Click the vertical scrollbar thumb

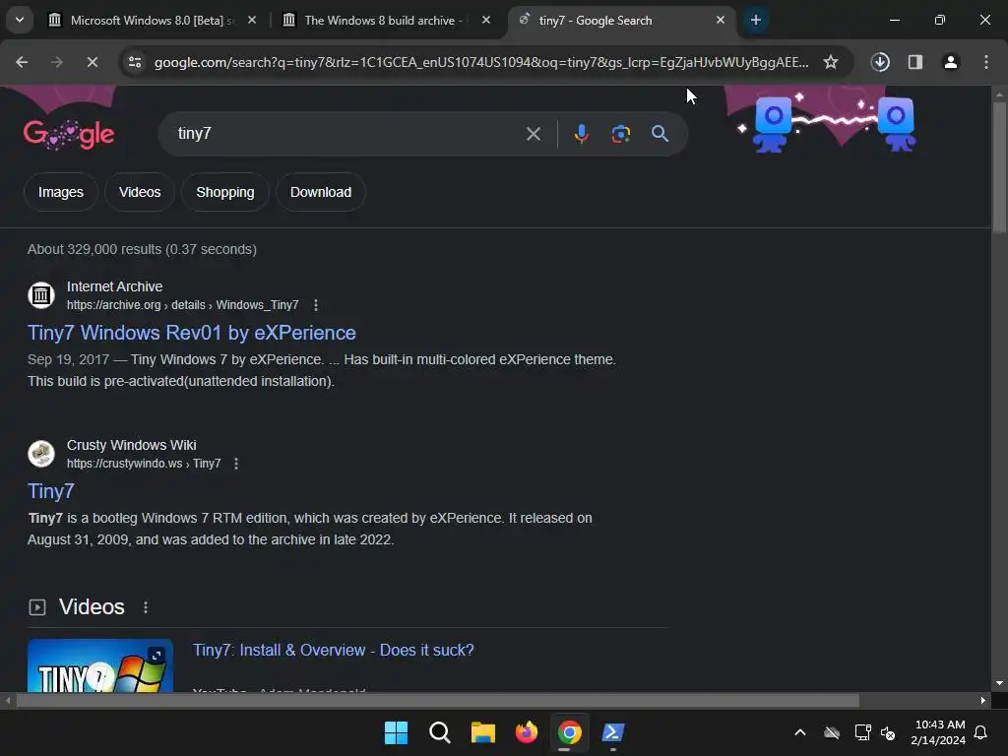coord(999,165)
